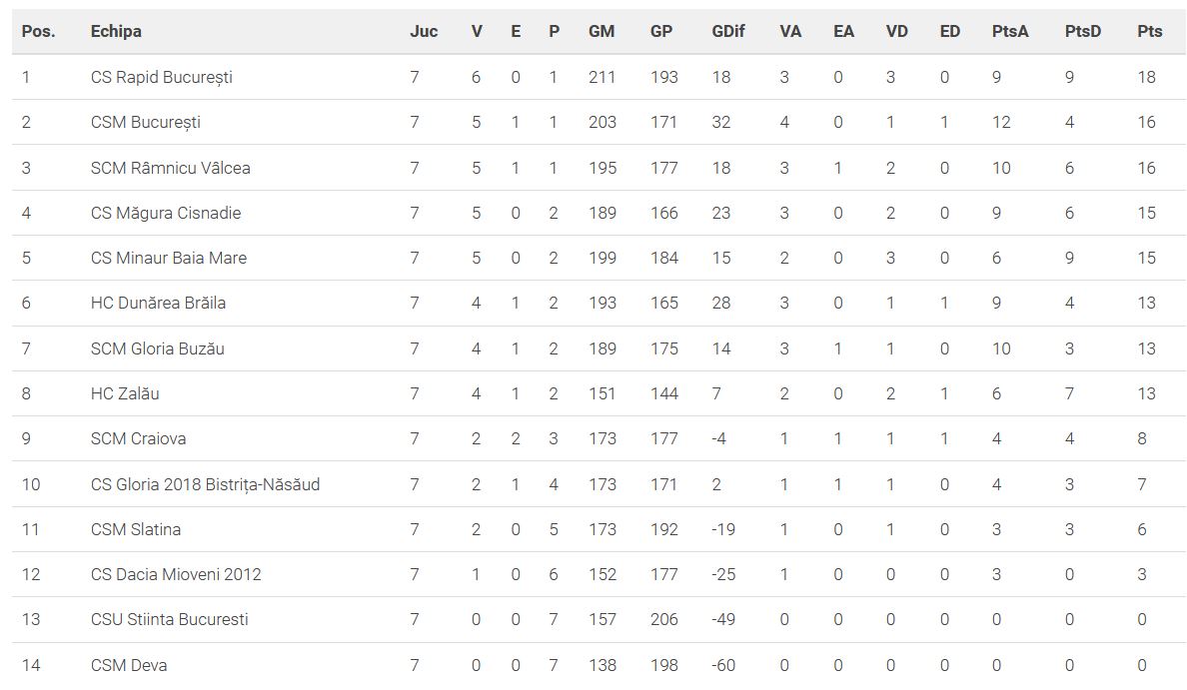Click the CSM Deva team name

click(x=129, y=665)
